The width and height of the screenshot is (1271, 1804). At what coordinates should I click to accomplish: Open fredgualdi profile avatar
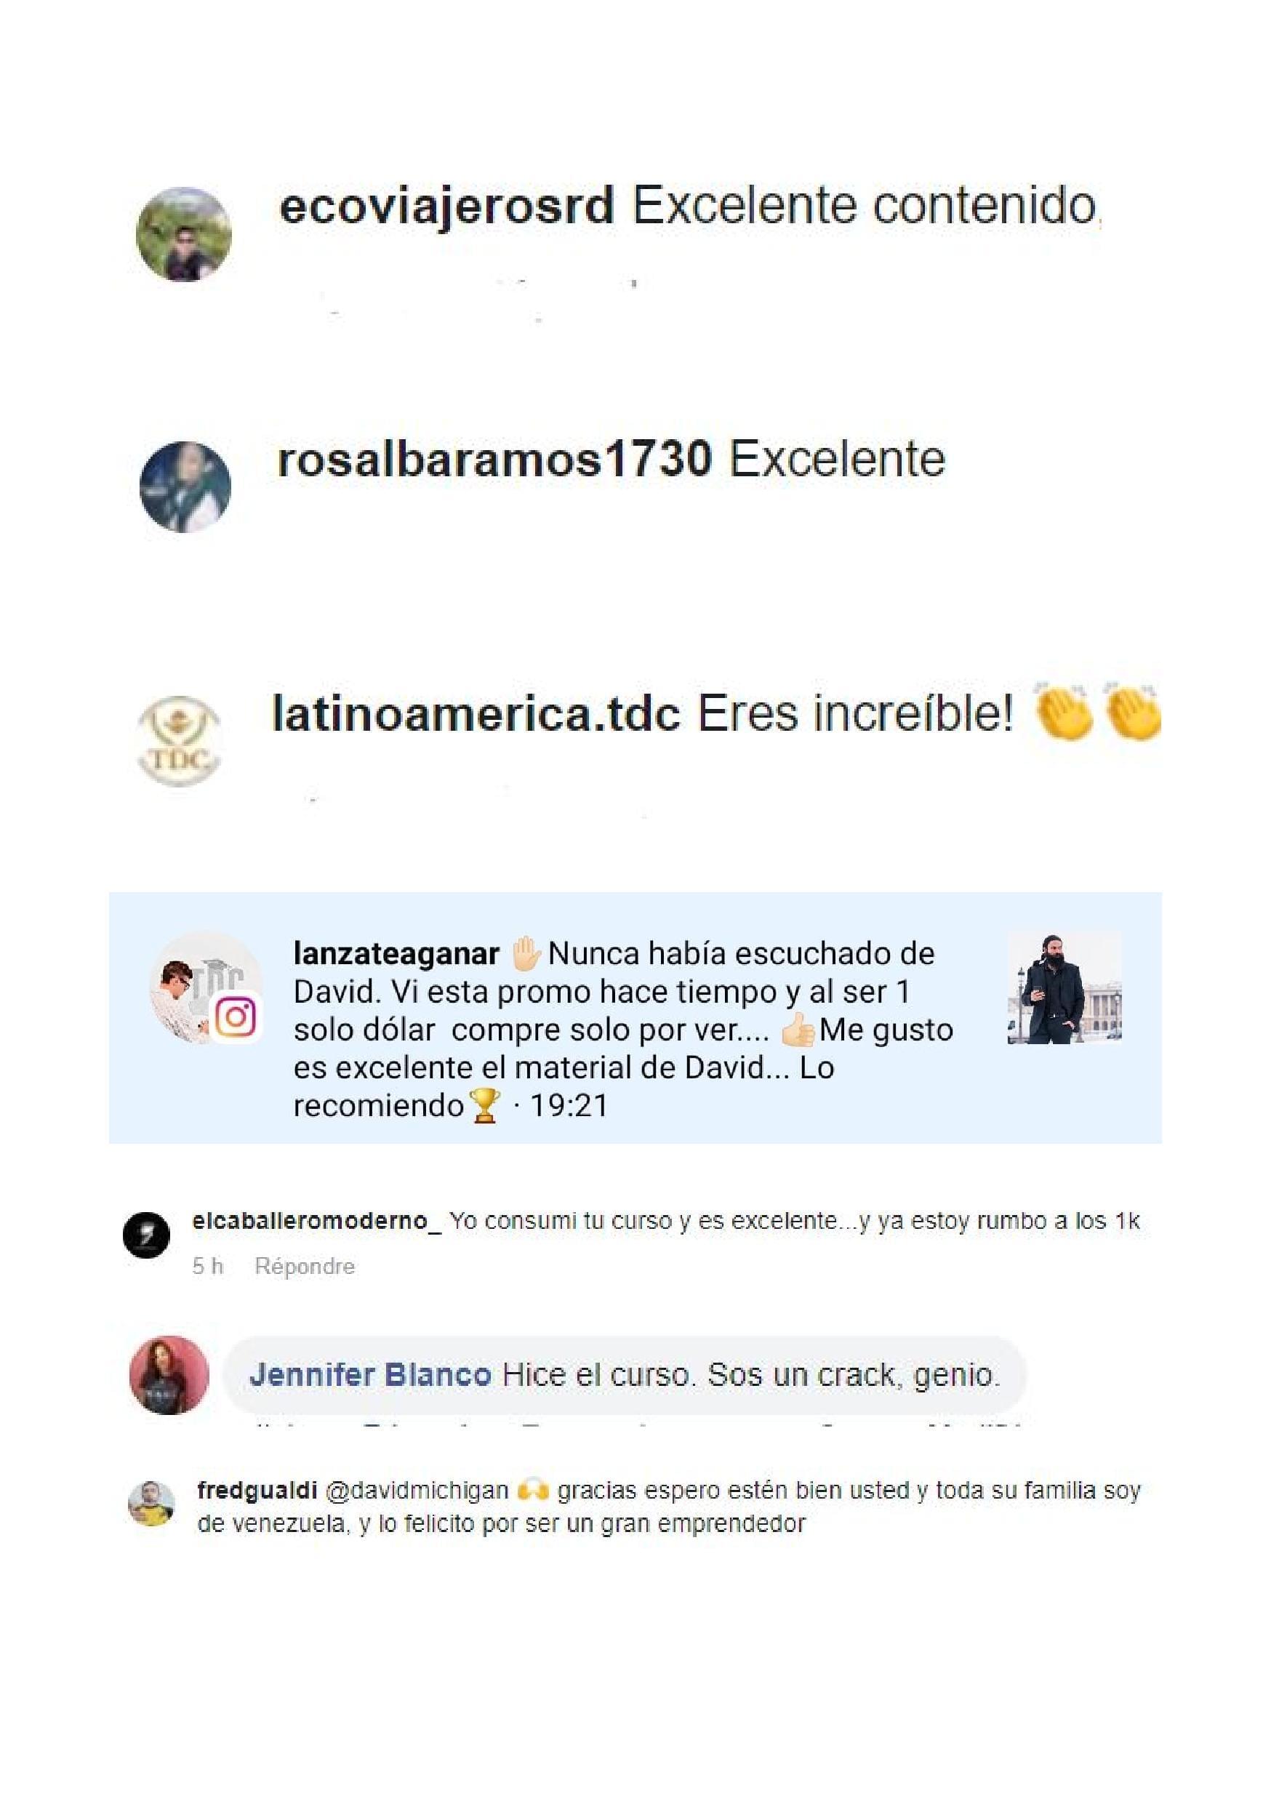(x=151, y=1504)
